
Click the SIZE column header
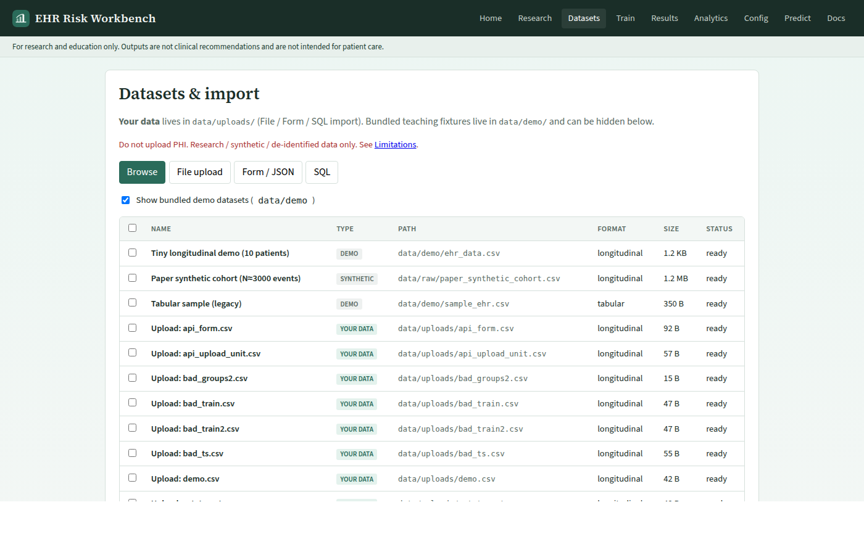point(671,229)
